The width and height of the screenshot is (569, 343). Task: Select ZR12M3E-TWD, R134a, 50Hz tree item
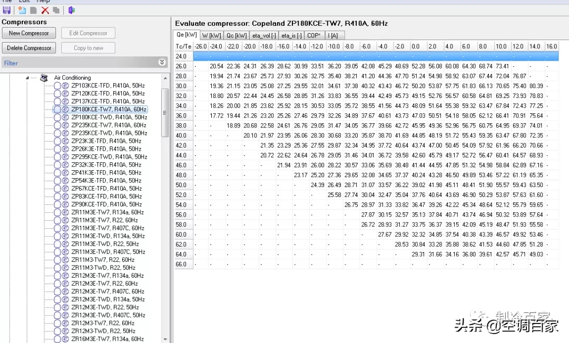coord(108,299)
